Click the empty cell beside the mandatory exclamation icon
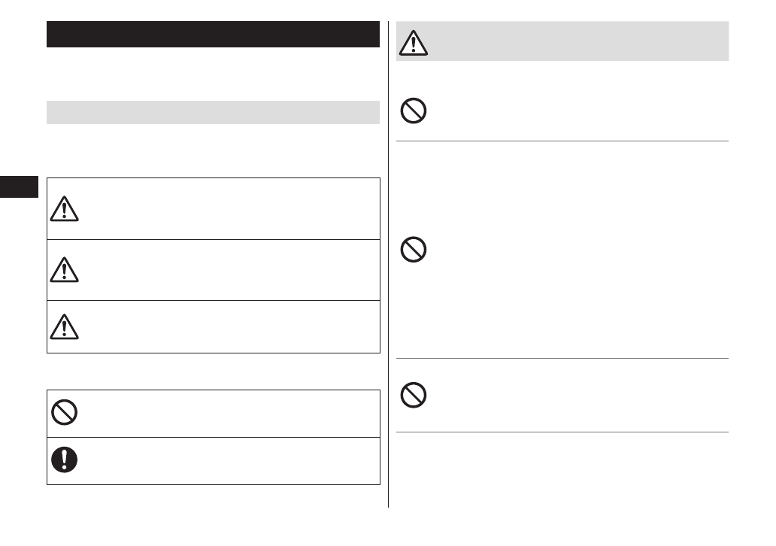Image resolution: width=776 pixels, height=546 pixels. click(226, 460)
